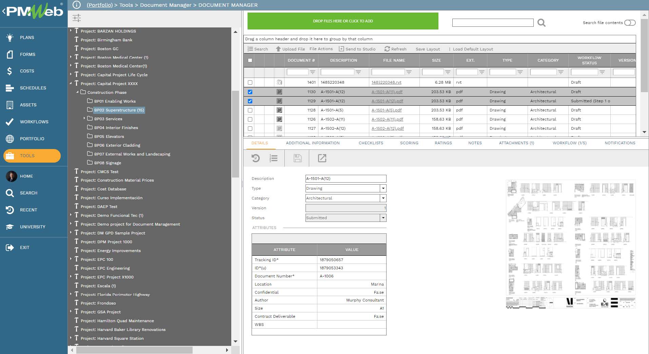Uncheck document row 1130
649x354 pixels.
tap(250, 91)
